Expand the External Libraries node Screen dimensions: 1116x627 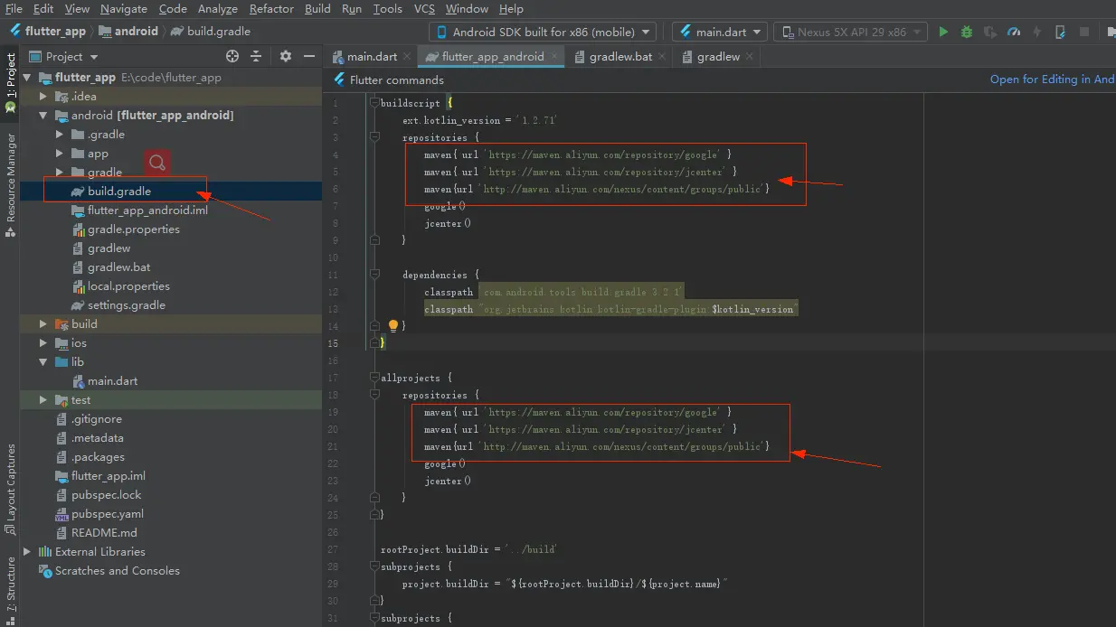click(27, 552)
